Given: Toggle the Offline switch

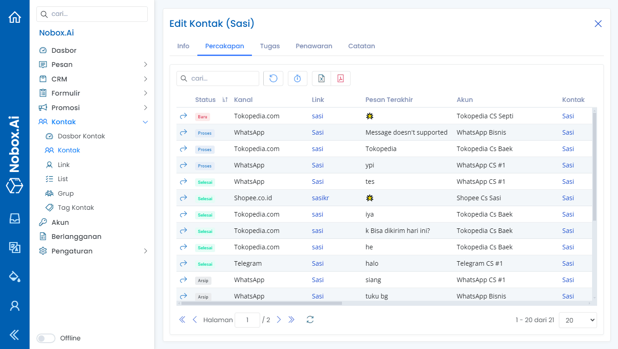Looking at the screenshot, I should tap(45, 338).
